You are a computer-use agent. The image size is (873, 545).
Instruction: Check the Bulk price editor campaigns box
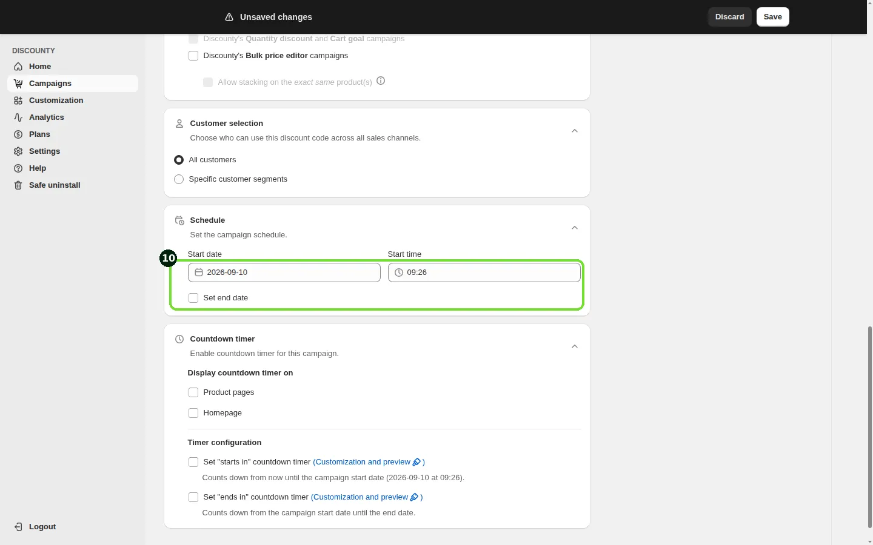point(193,56)
